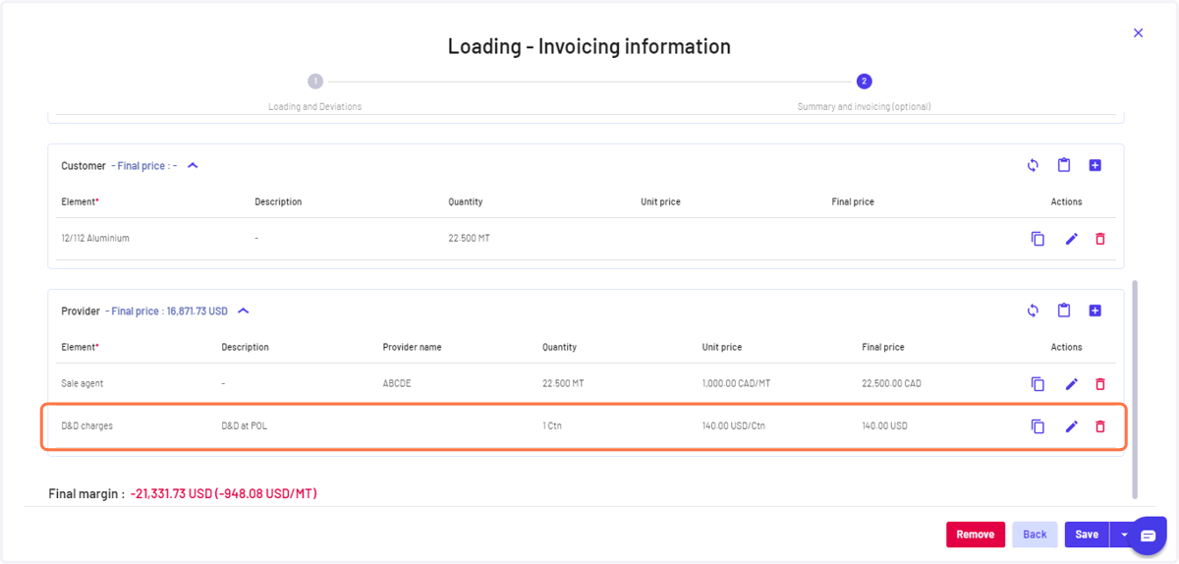Viewport: 1179px width, 564px height.
Task: Refresh the Provider section prices
Action: coord(1033,310)
